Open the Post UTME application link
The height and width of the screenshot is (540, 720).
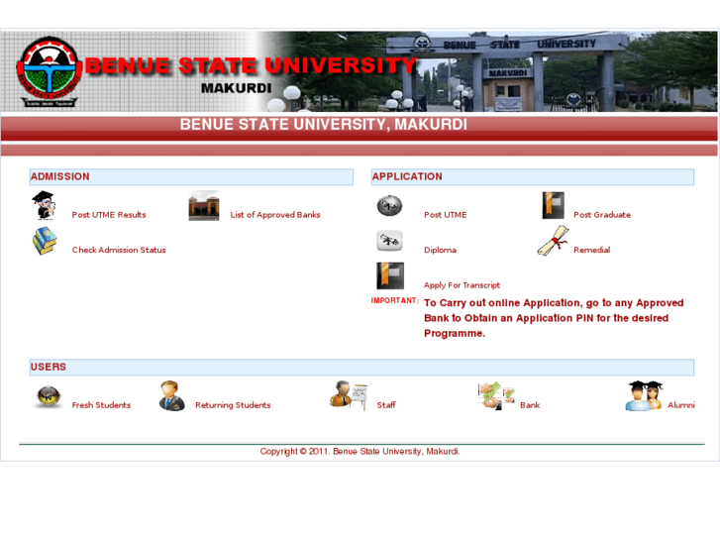click(x=446, y=215)
